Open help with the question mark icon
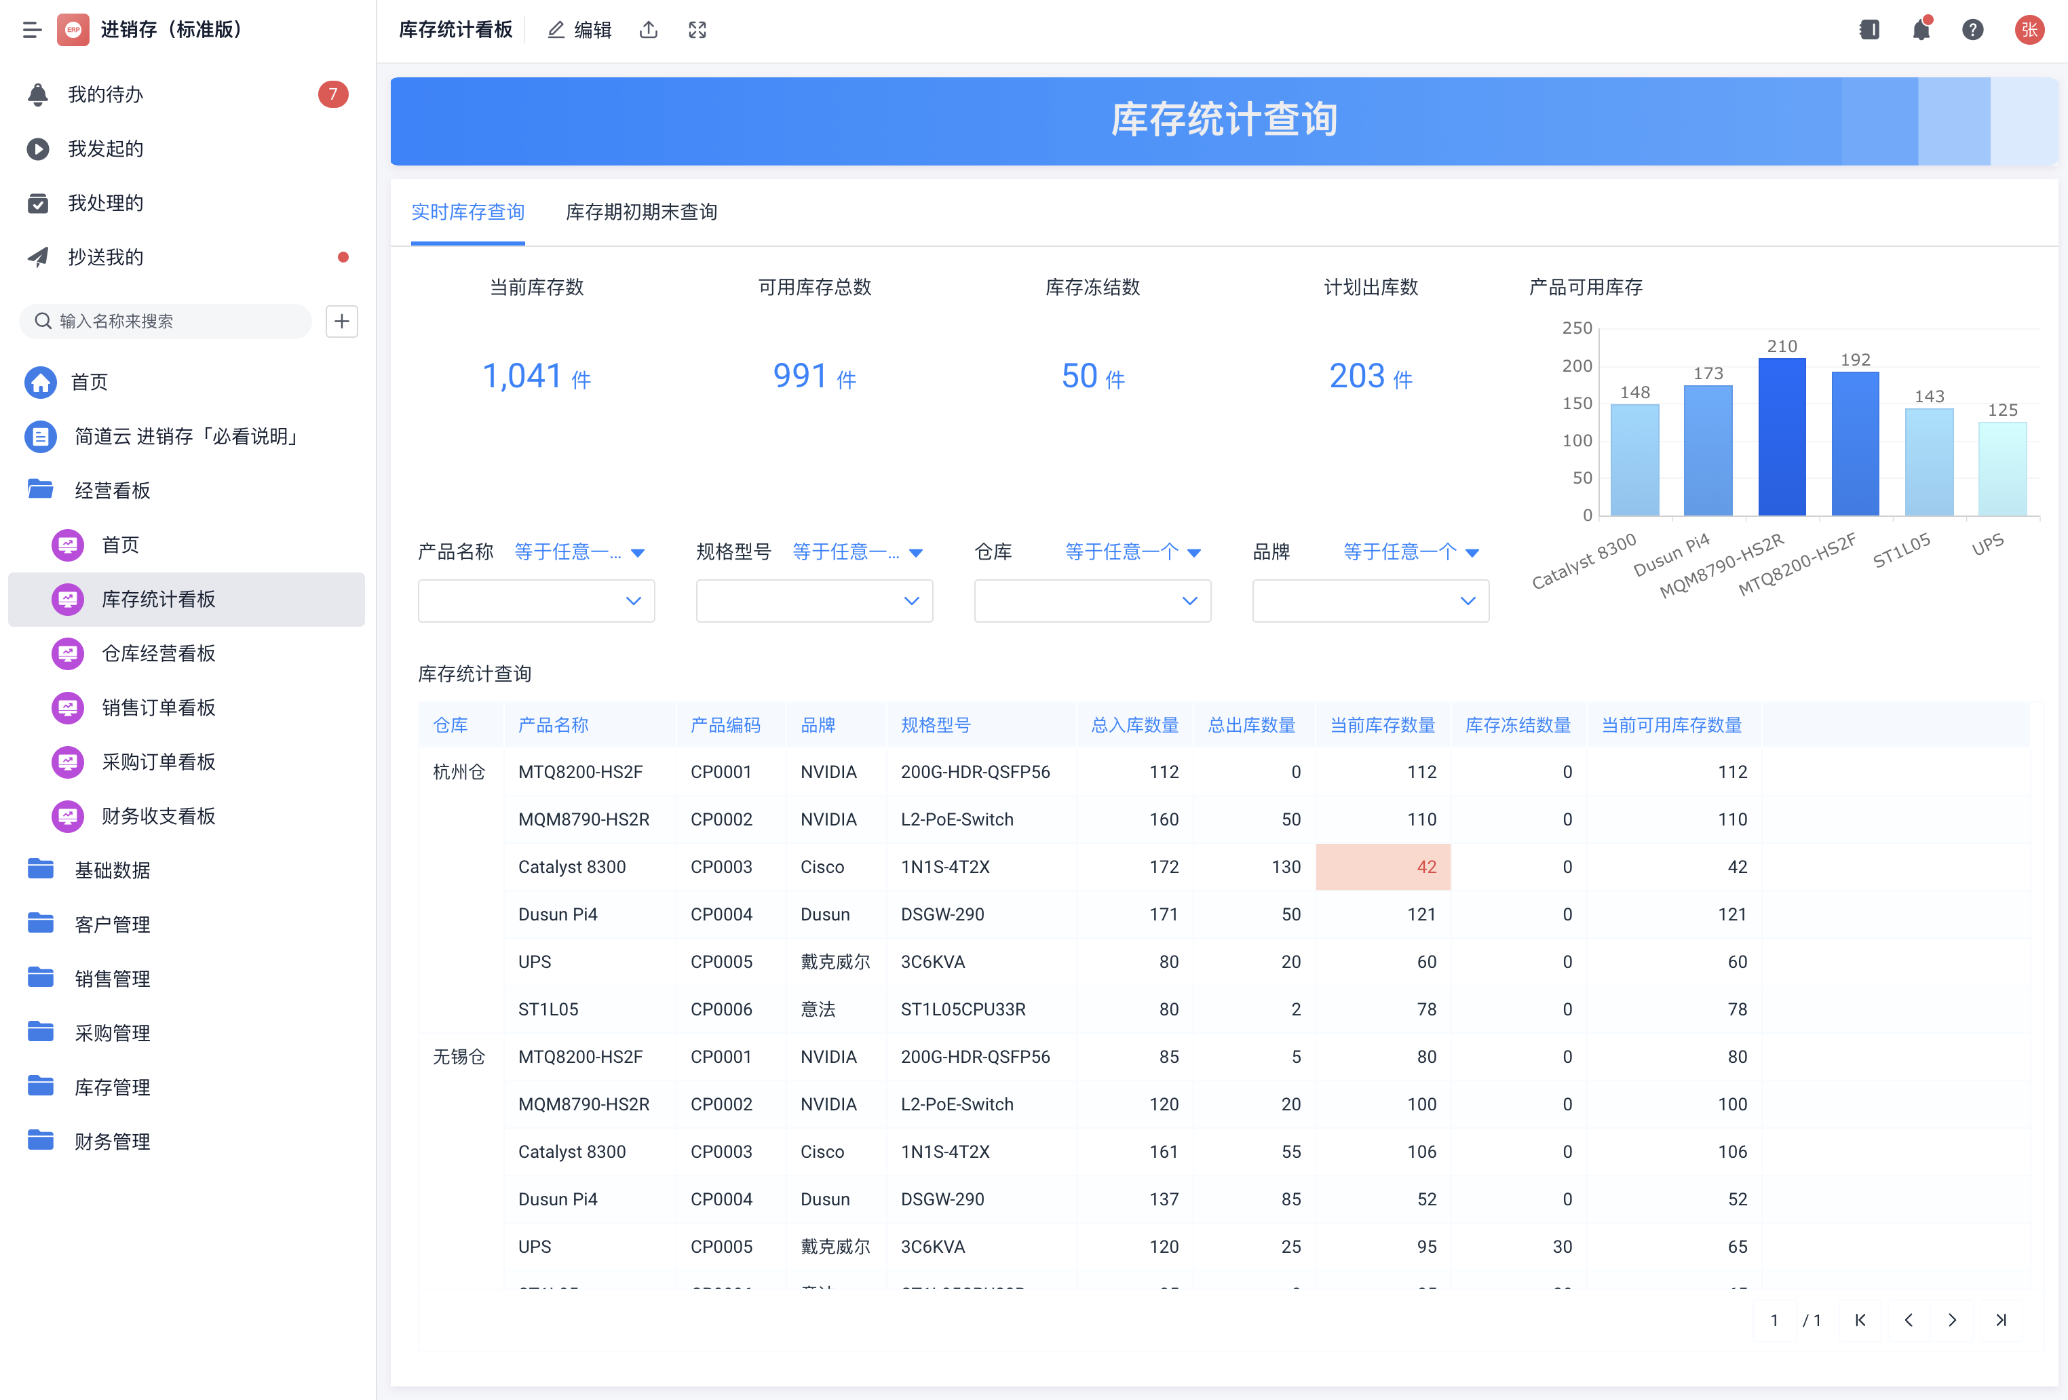2068x1400 pixels. [x=1973, y=29]
